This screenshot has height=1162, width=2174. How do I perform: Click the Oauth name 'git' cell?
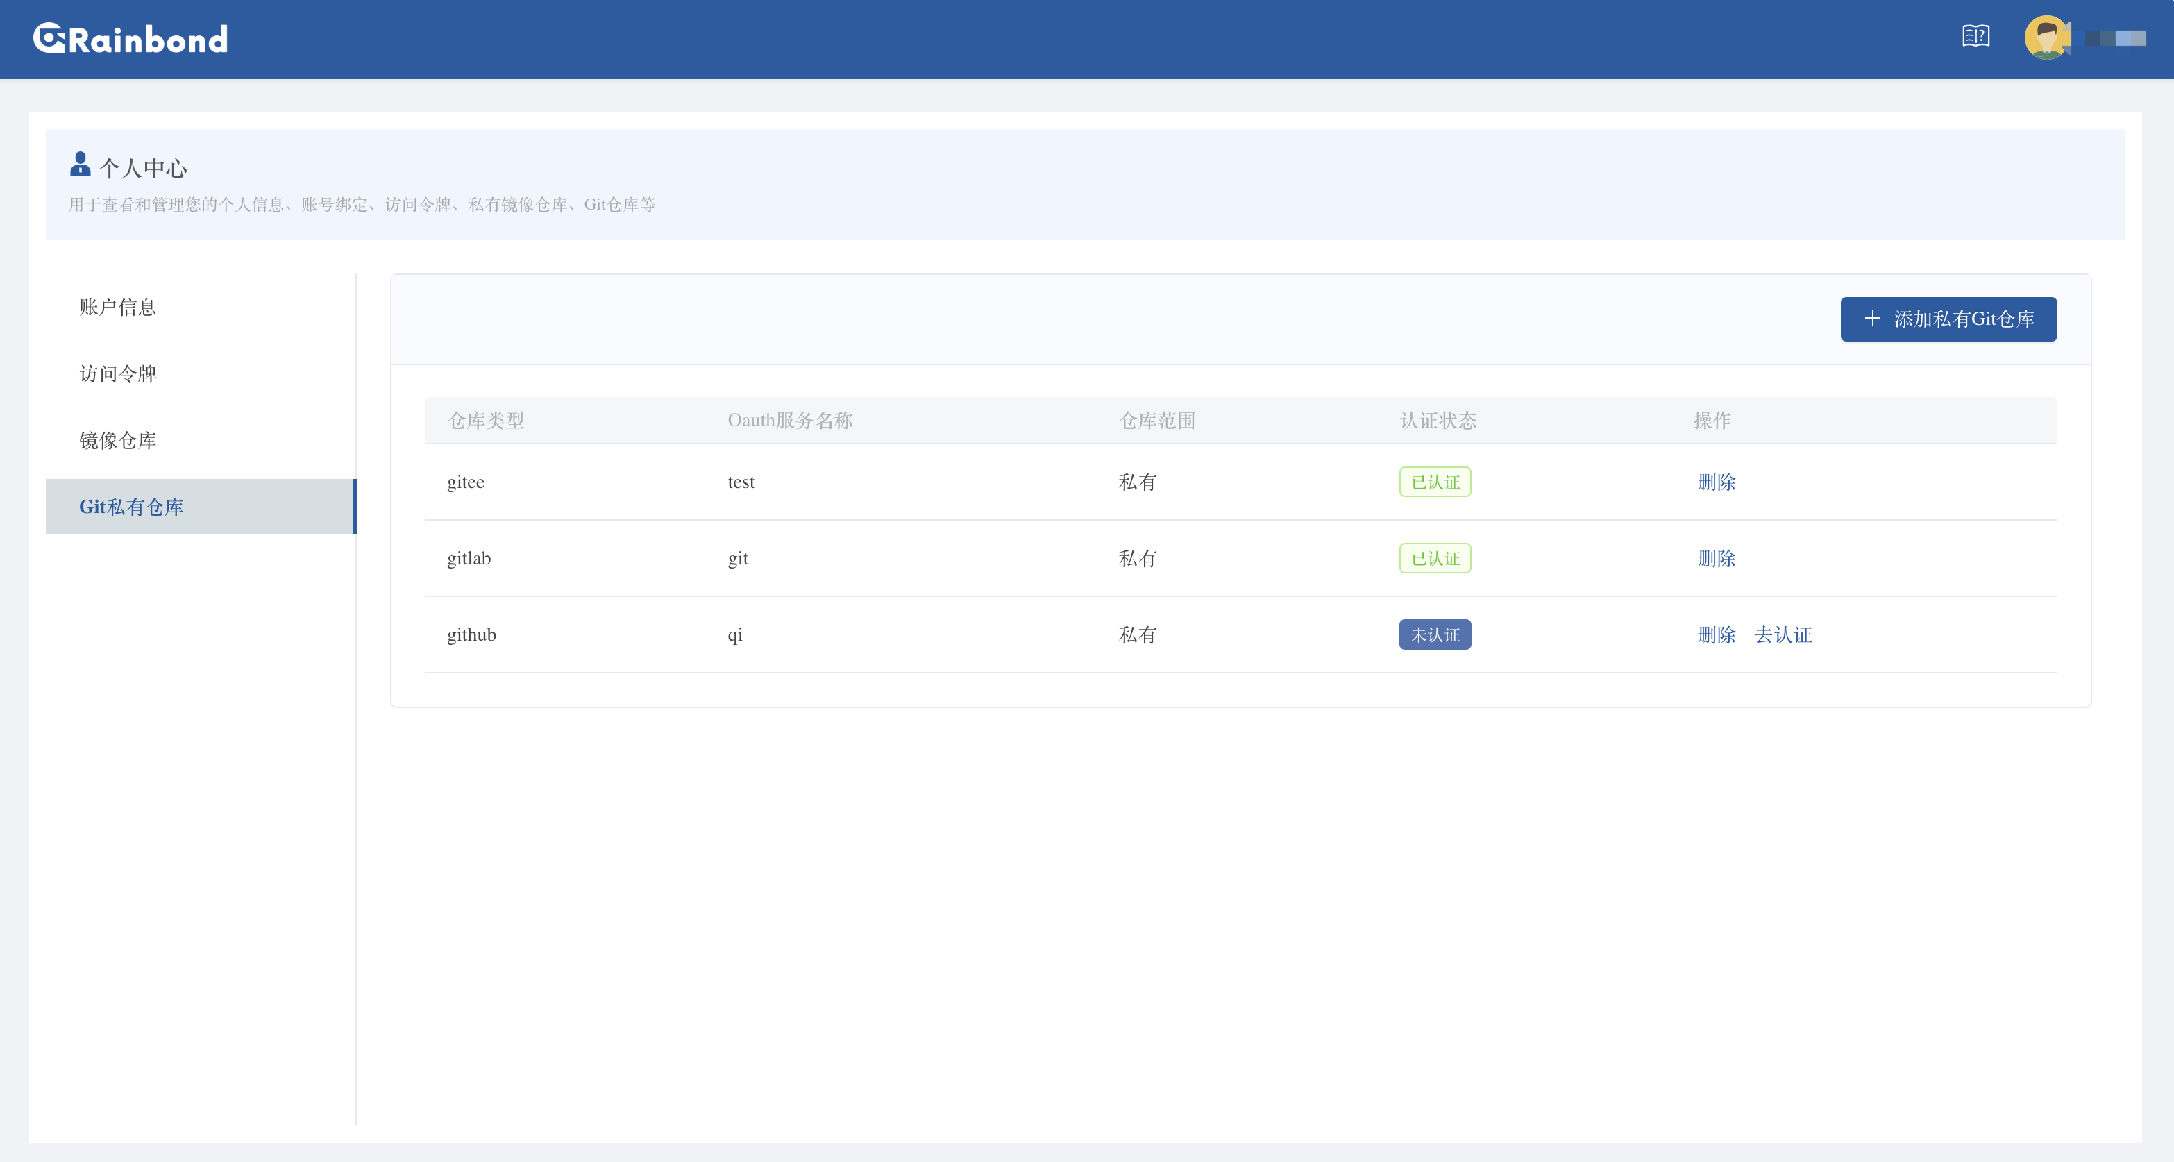[738, 559]
